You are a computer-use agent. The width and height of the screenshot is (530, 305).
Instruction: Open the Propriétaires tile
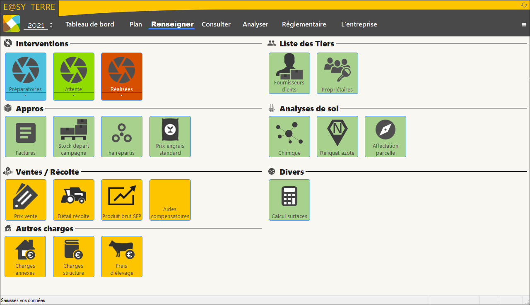[x=337, y=73]
